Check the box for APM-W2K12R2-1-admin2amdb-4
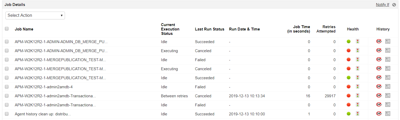The width and height of the screenshot is (400, 120). [7, 87]
